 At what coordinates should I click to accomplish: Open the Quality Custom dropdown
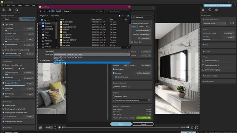click(x=146, y=65)
